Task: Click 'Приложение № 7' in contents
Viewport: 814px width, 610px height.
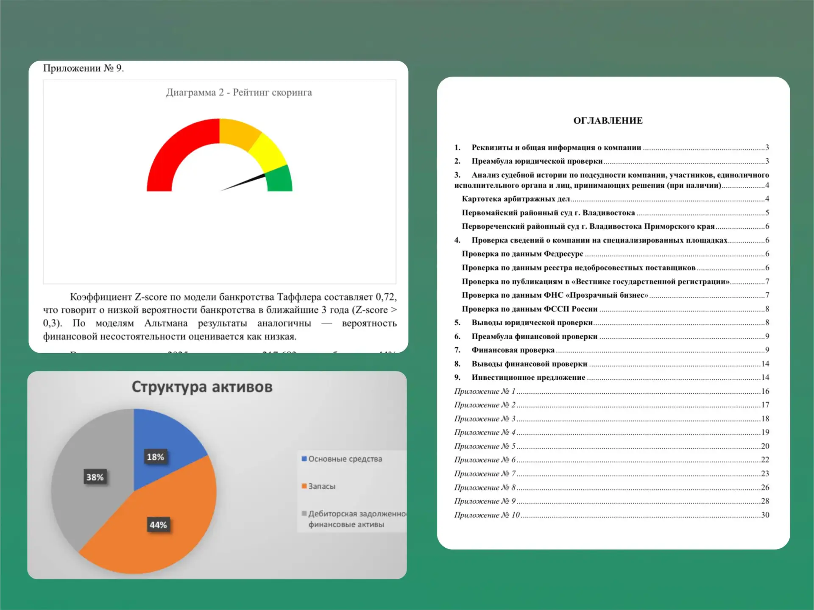Action: click(611, 474)
